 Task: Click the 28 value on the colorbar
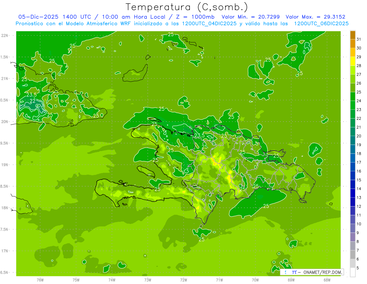(x=359, y=66)
